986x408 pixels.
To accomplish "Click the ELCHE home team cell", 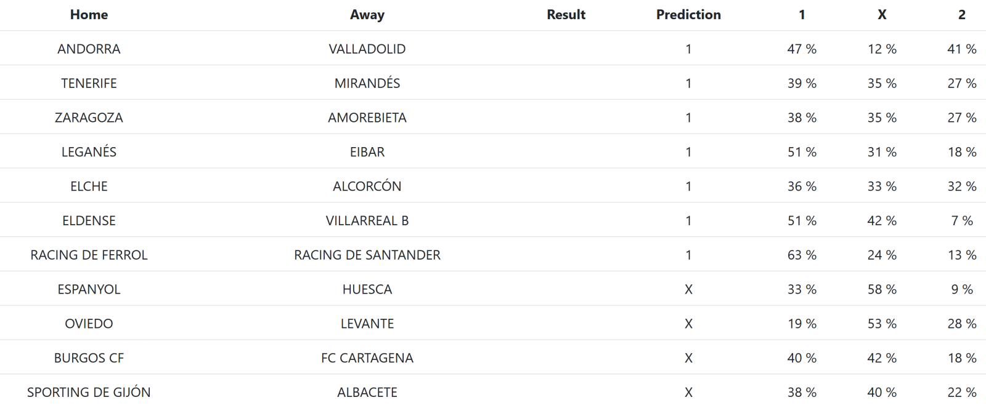I will tap(89, 186).
